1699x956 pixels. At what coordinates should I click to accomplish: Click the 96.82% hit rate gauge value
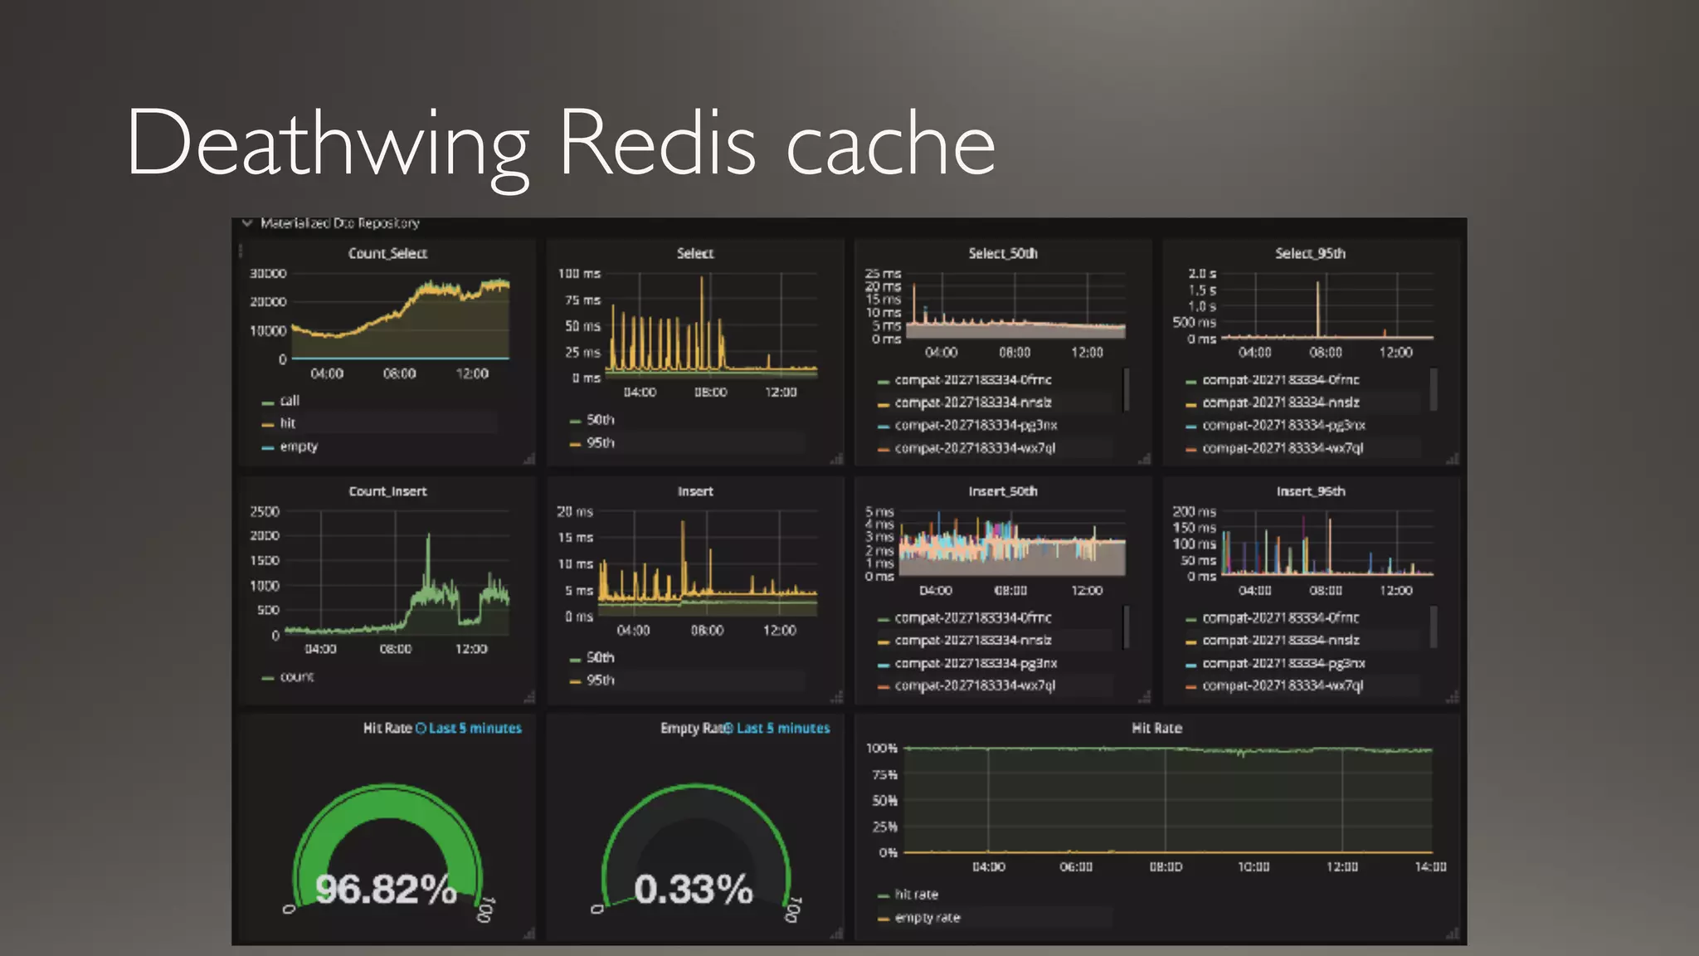(x=387, y=890)
